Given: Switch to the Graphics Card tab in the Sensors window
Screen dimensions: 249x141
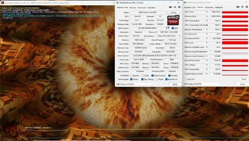Looking at the screenshot, I should click(x=190, y=7).
